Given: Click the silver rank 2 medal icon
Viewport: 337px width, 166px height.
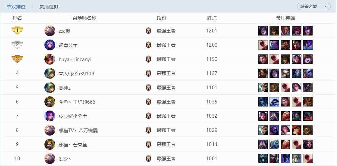Looking at the screenshot, I should [17, 45].
